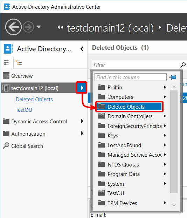Click the Deleted Objects folder icon in list
Viewport: 187px width, 218px height.
[x=102, y=107]
